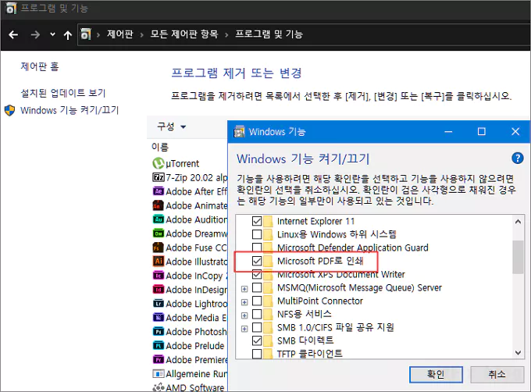Check the Linux용 Windows 하위 시스템 checkbox
Screen dimensions: 531x392
257,234
